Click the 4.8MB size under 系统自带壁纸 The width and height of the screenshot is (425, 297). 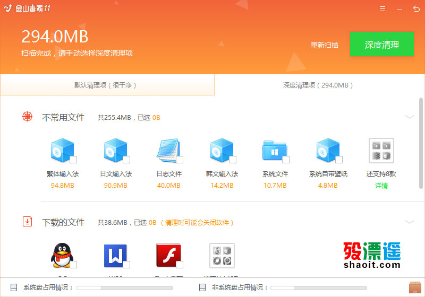[x=328, y=186]
